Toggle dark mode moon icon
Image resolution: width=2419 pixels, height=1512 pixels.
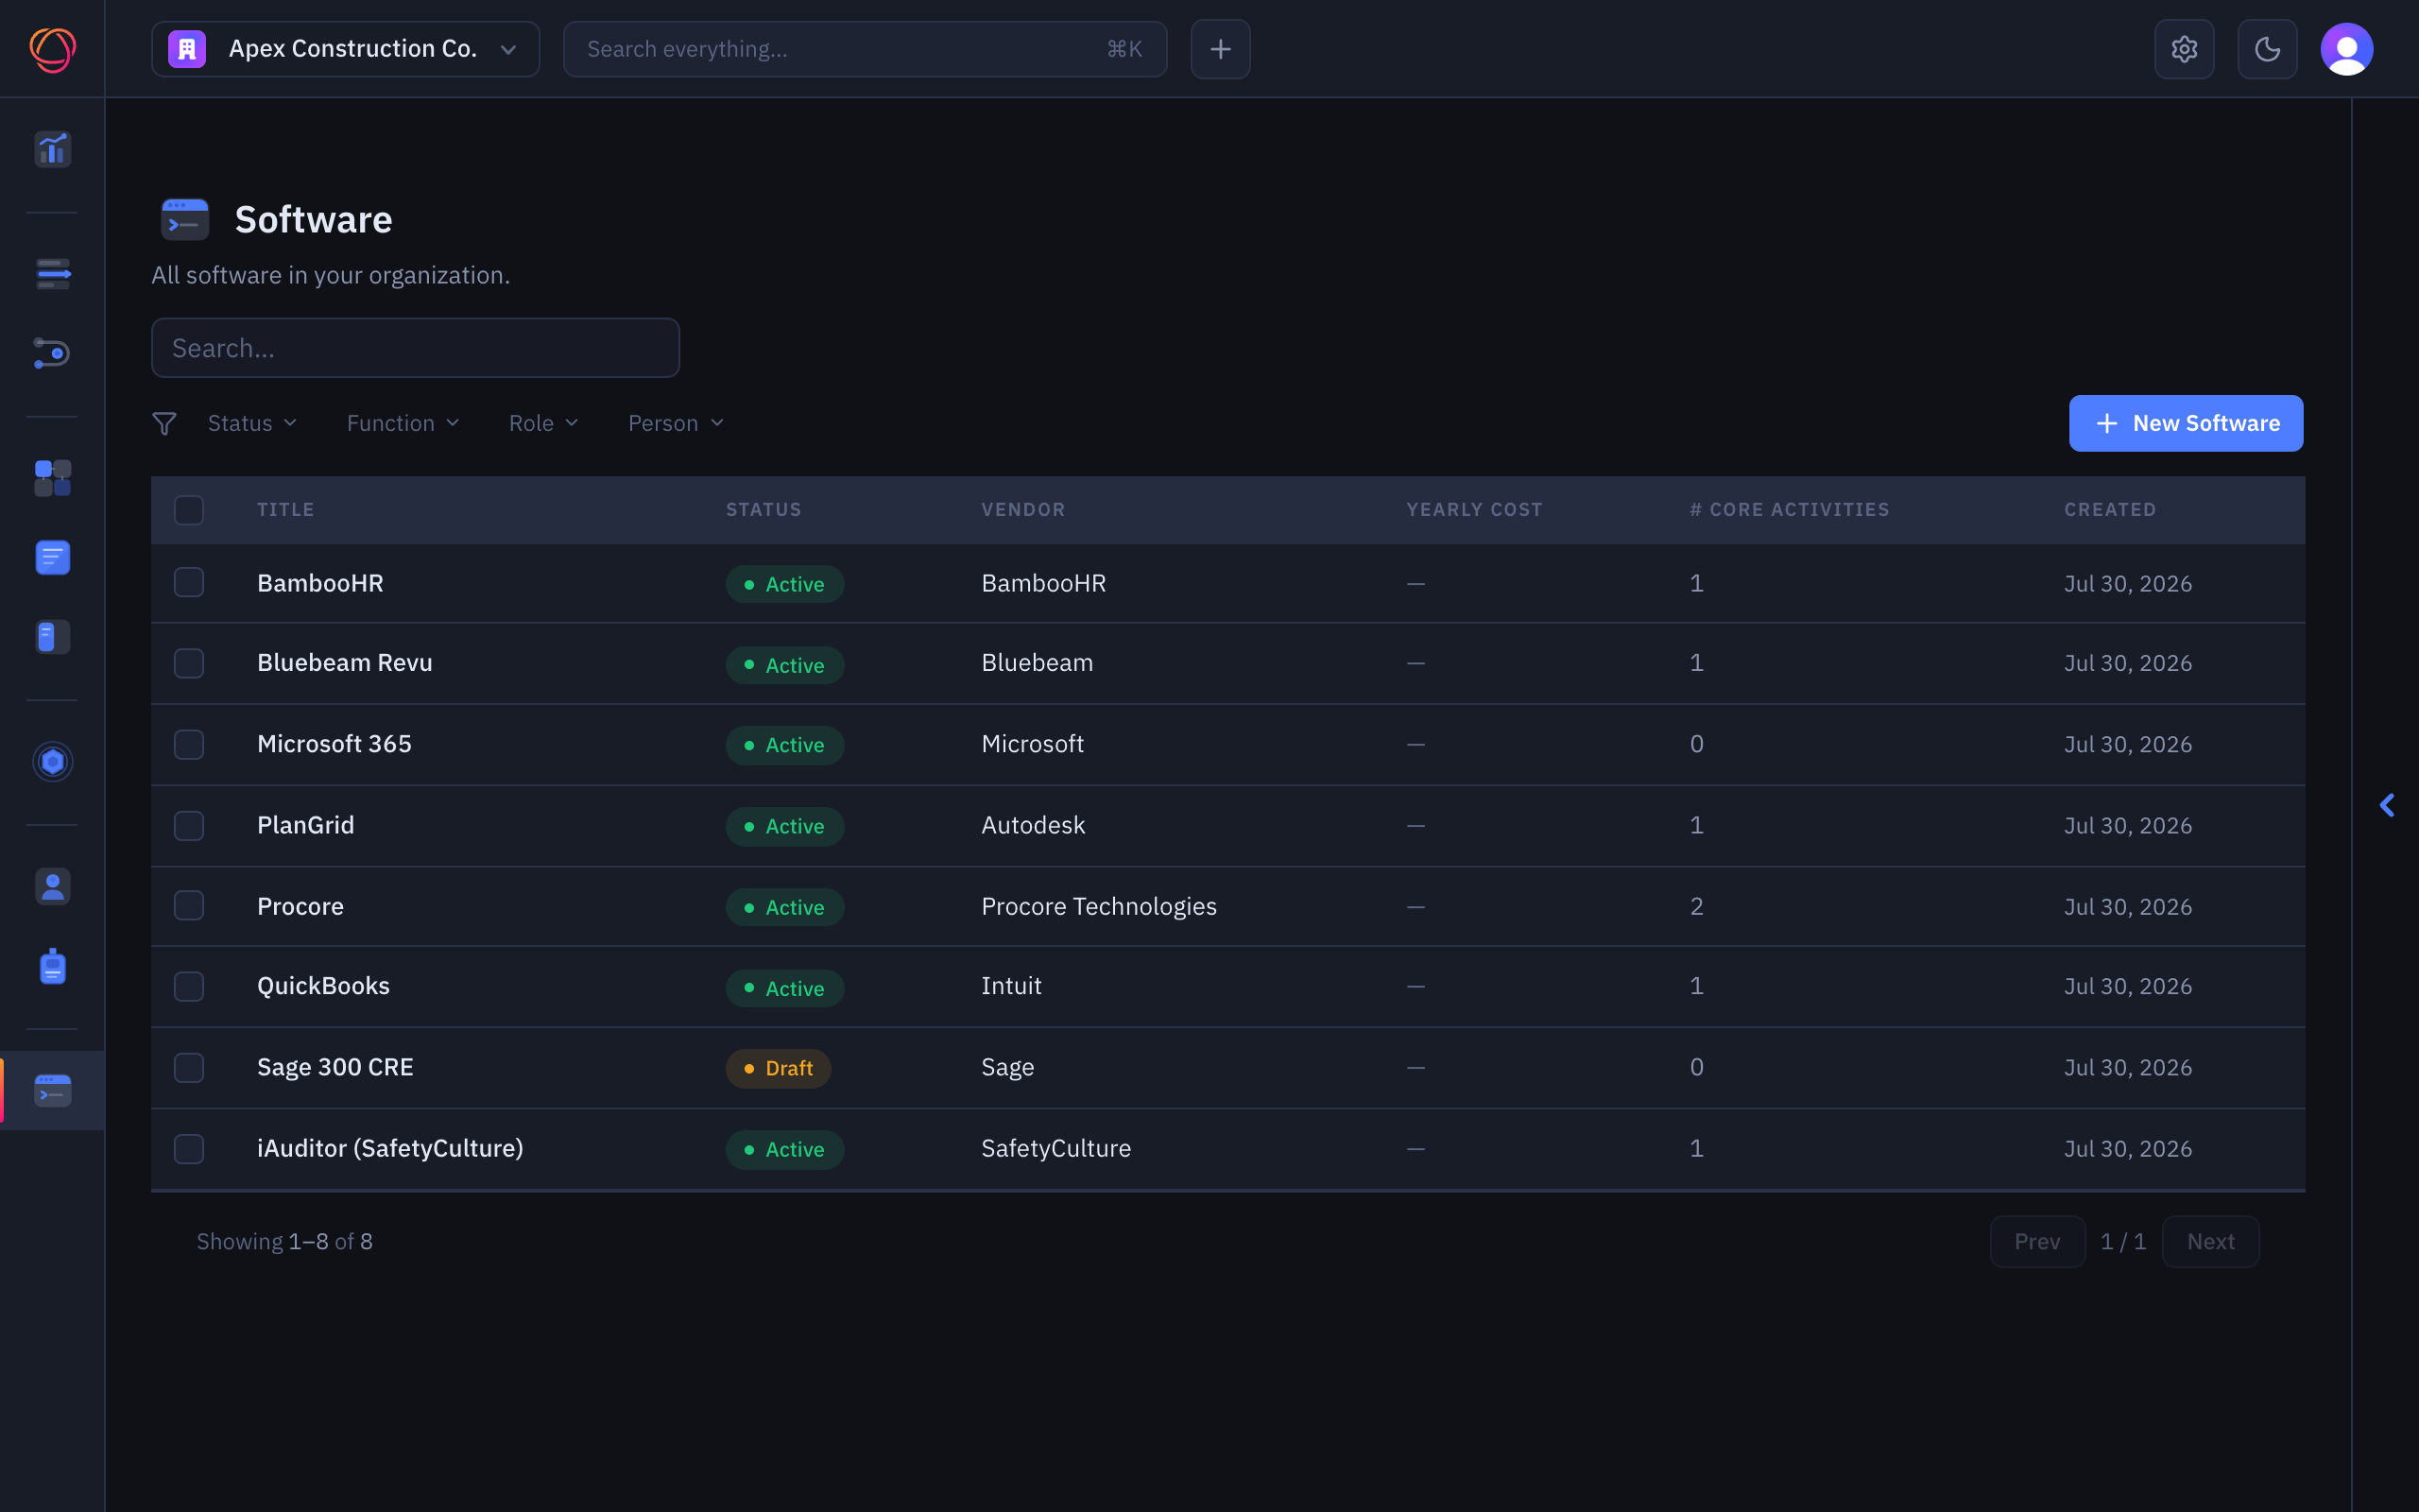[x=2267, y=49]
